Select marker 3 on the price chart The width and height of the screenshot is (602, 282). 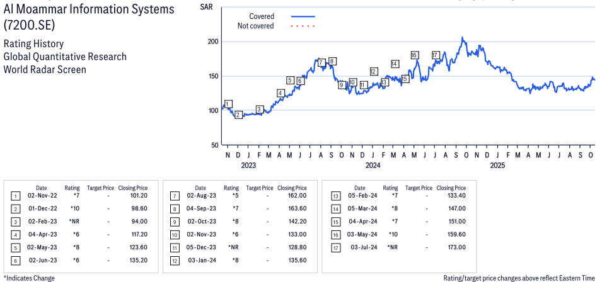[x=259, y=109]
